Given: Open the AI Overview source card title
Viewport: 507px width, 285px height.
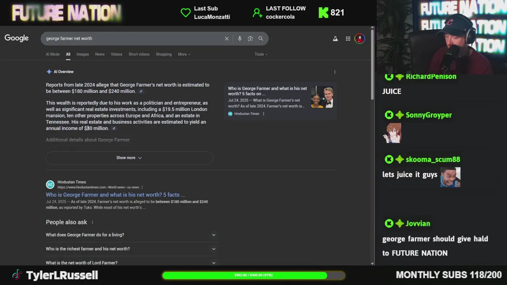Looking at the screenshot, I should tap(267, 91).
